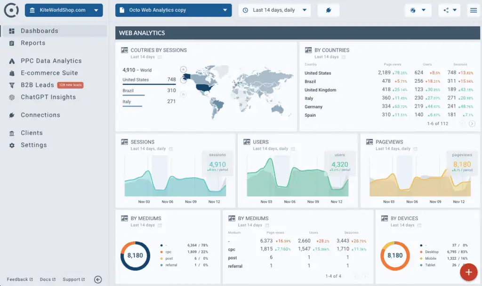
Task: Click the red plus button
Action: (x=468, y=272)
